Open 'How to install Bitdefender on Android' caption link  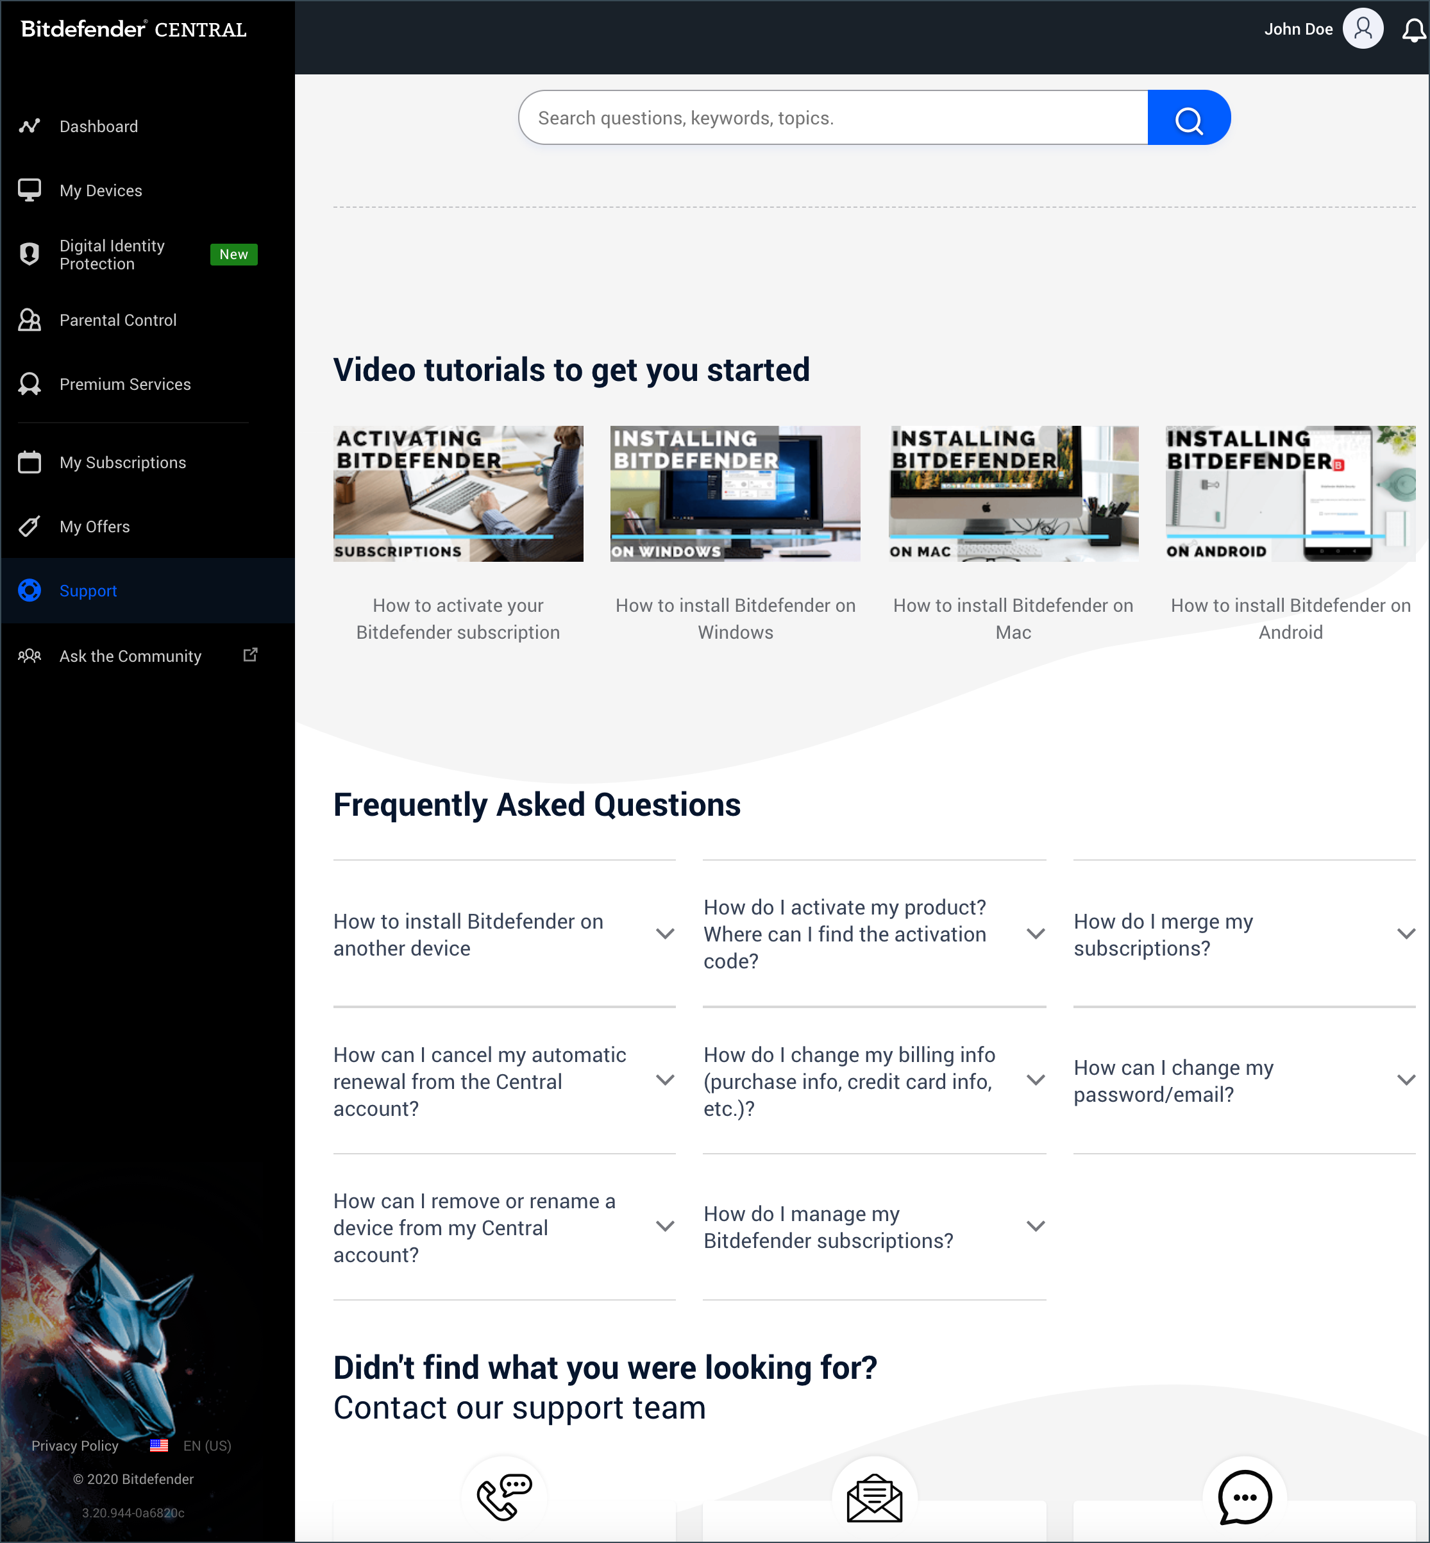(x=1291, y=618)
